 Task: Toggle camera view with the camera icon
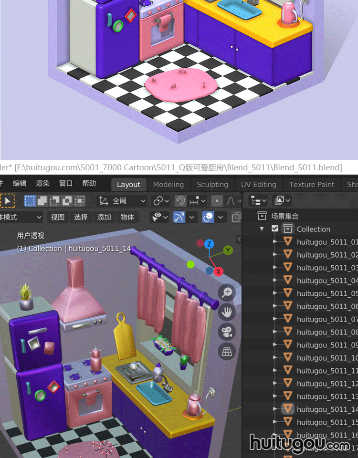point(227,332)
